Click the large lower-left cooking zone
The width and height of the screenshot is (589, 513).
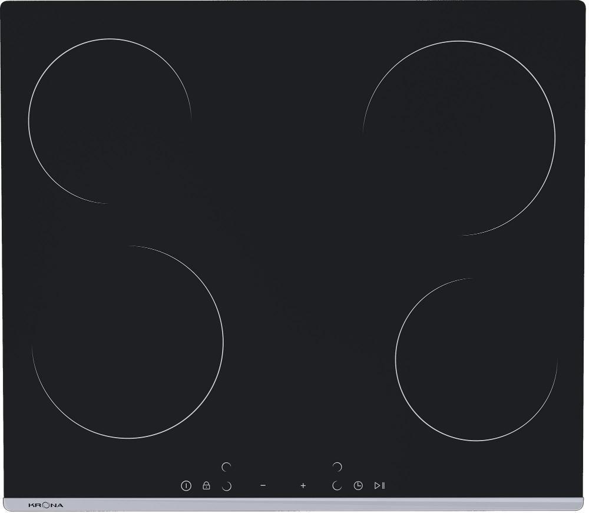(x=128, y=342)
